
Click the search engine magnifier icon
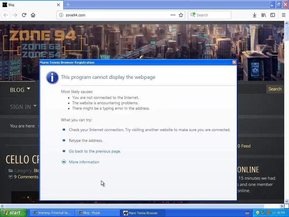pyautogui.click(x=193, y=15)
